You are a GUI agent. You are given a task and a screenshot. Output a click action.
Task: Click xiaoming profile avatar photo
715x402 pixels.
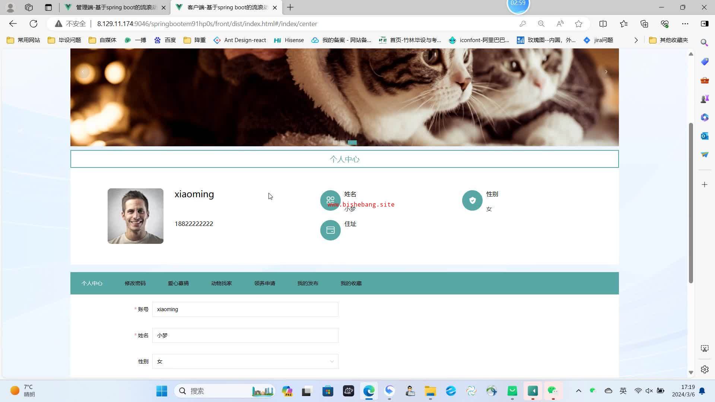pyautogui.click(x=136, y=216)
